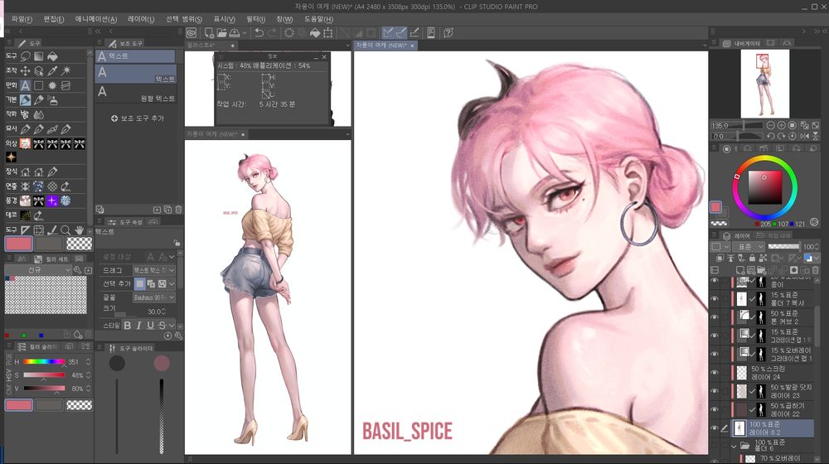The width and height of the screenshot is (829, 464).
Task: Select the '텍스트' sub tool group header
Action: point(135,56)
